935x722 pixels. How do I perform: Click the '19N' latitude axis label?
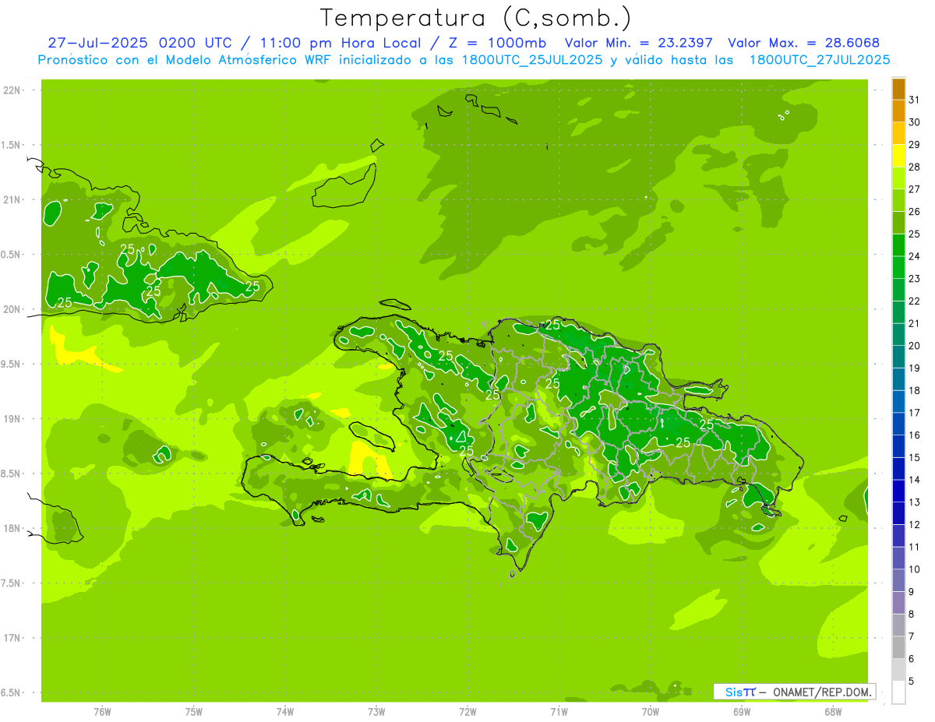coord(12,419)
